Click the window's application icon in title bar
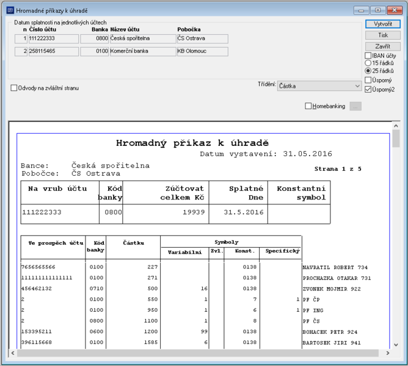The width and height of the screenshot is (408, 366). 10,10
